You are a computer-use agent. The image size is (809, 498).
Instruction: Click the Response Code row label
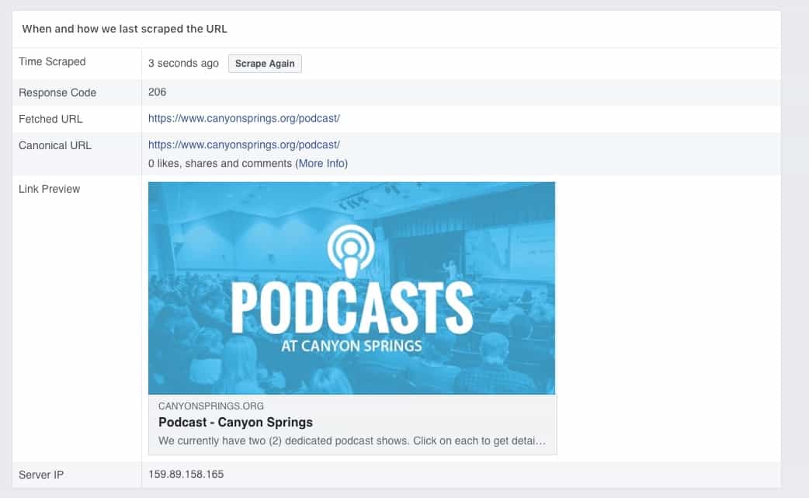(x=57, y=92)
